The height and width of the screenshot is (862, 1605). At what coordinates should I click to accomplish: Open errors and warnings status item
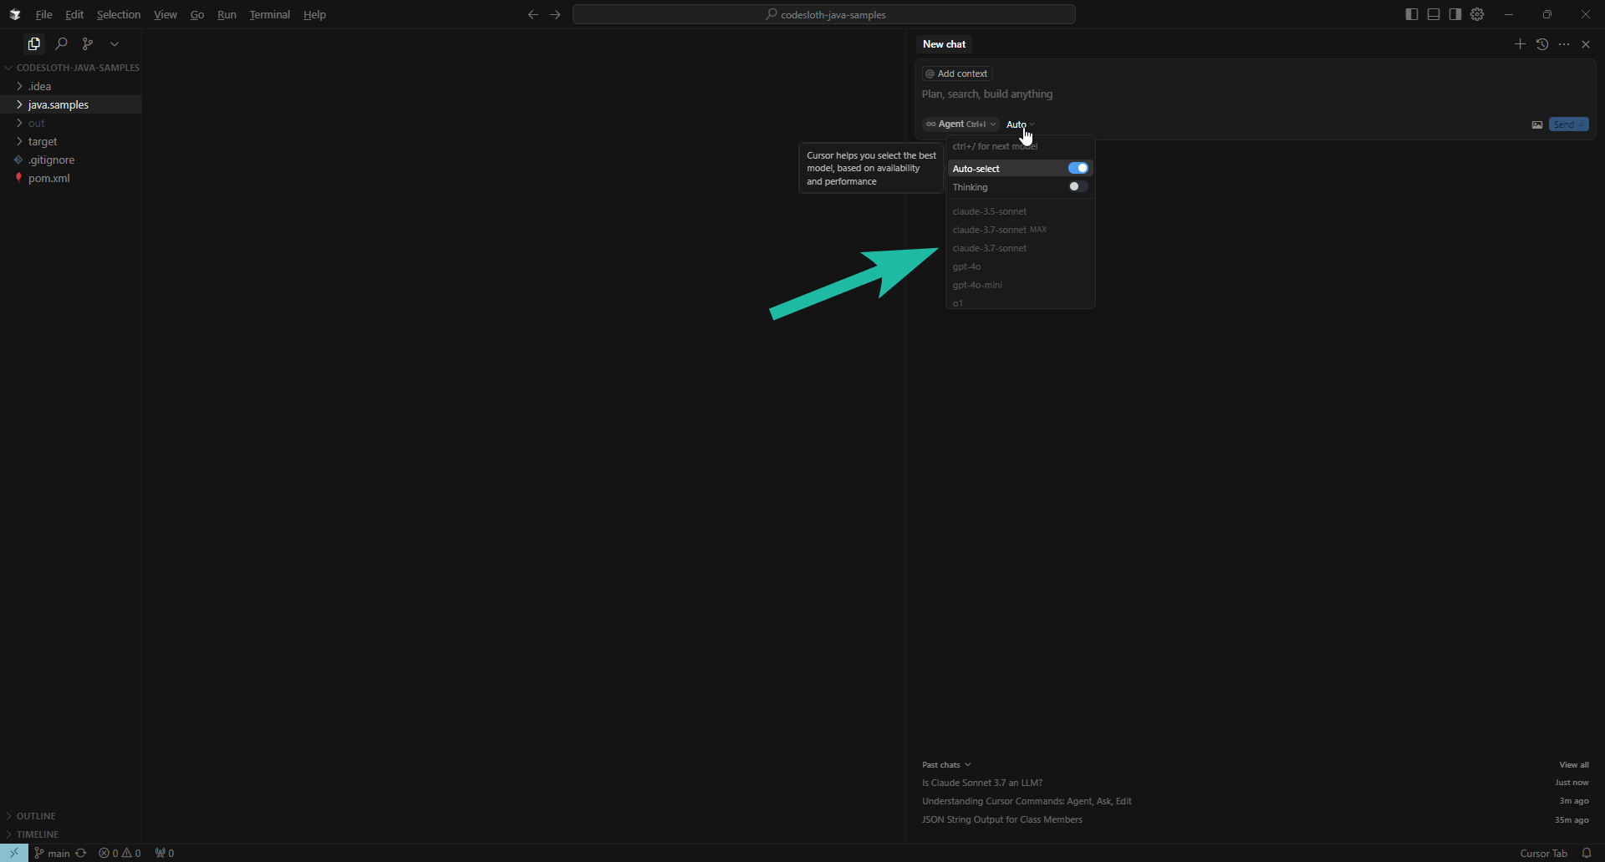pos(120,853)
